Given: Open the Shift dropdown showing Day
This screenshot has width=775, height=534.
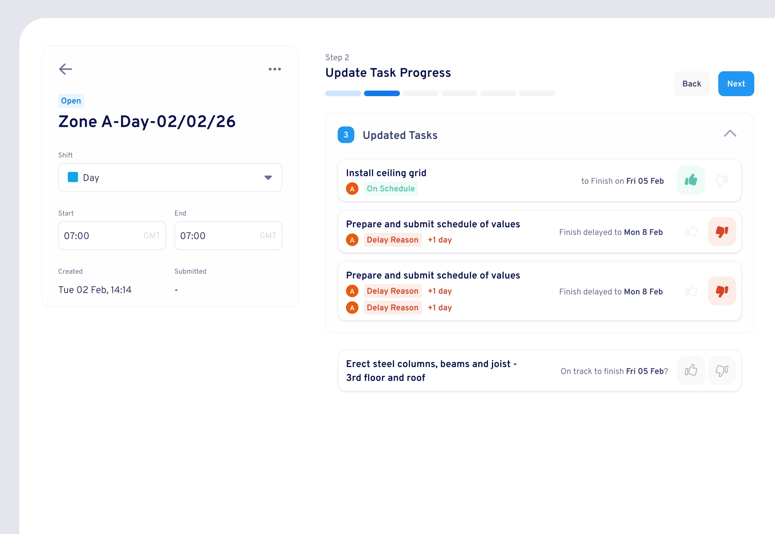Looking at the screenshot, I should (x=170, y=177).
